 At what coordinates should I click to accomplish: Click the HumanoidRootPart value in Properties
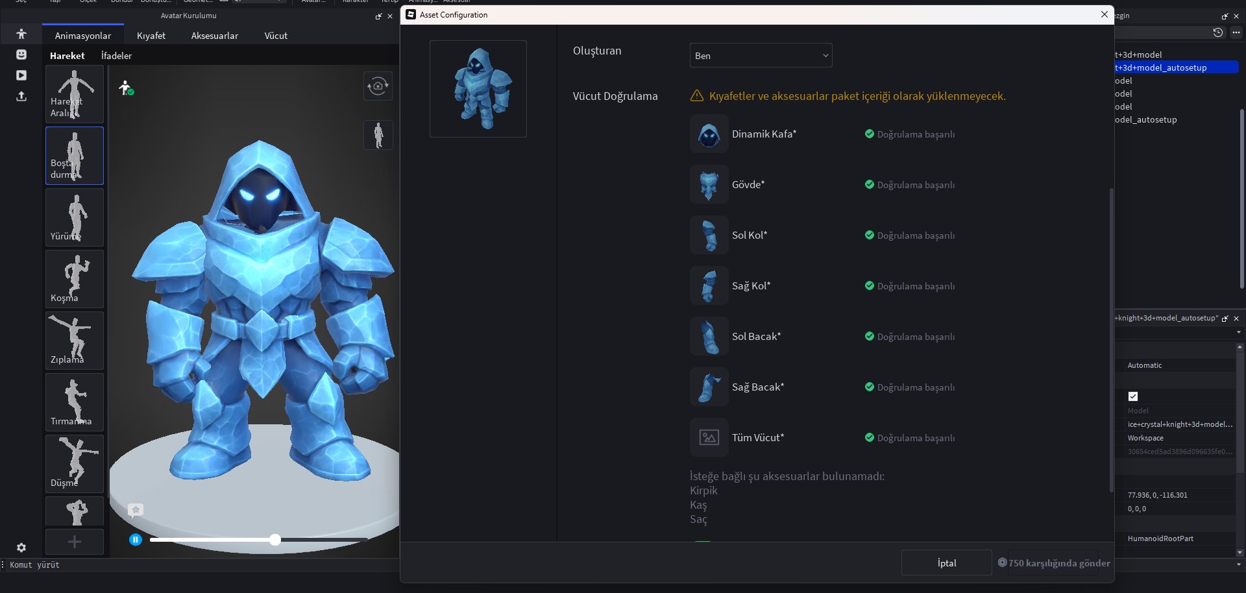click(x=1160, y=539)
